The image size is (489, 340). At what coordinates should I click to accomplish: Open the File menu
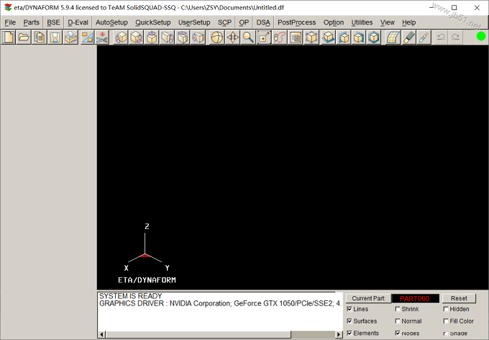pyautogui.click(x=10, y=22)
